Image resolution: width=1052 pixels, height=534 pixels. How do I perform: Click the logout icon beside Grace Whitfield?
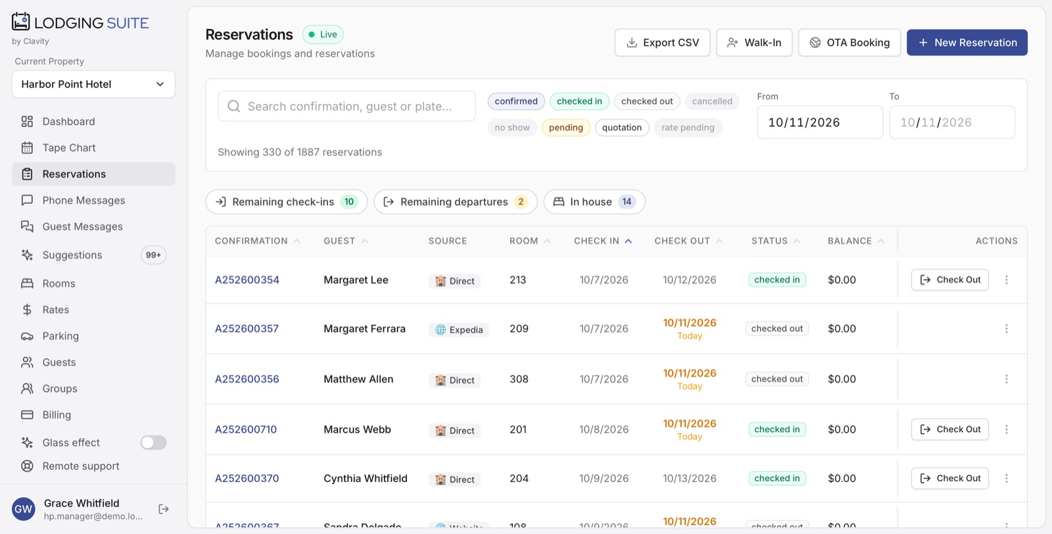coord(164,509)
